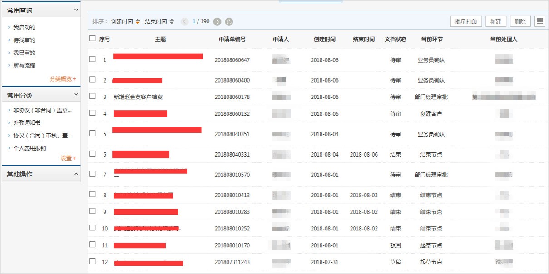The height and width of the screenshot is (274, 549).
Task: Select 个人费用报销 category
Action: click(30, 148)
